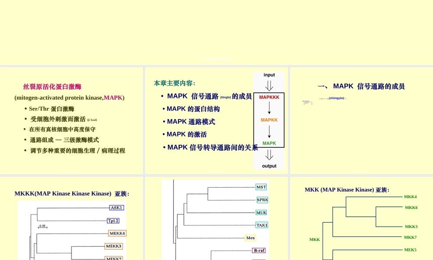Select the MST box in the tree diagram
The image size is (433, 260).
(x=261, y=187)
